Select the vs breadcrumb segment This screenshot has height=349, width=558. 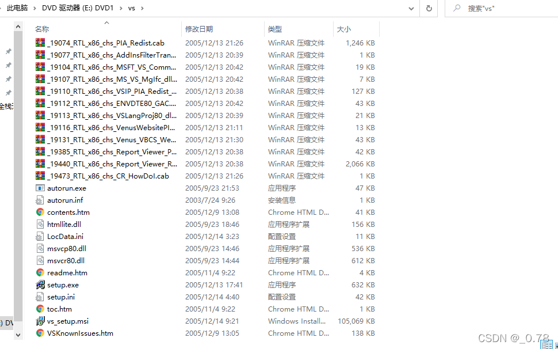tap(132, 8)
